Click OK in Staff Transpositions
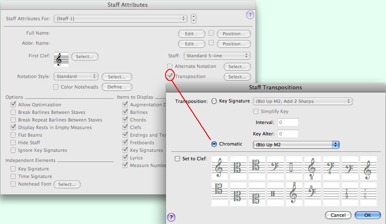 point(367,215)
